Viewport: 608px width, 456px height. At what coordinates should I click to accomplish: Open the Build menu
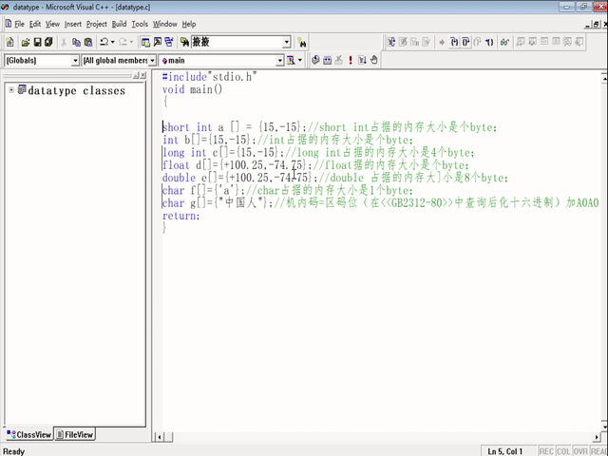pyautogui.click(x=119, y=24)
